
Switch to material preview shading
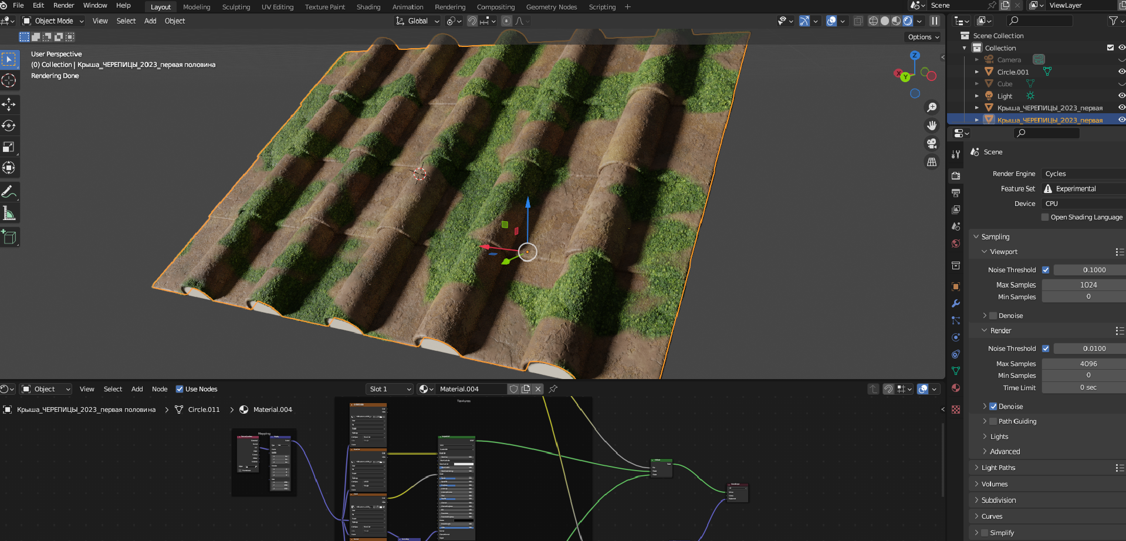[x=896, y=21]
